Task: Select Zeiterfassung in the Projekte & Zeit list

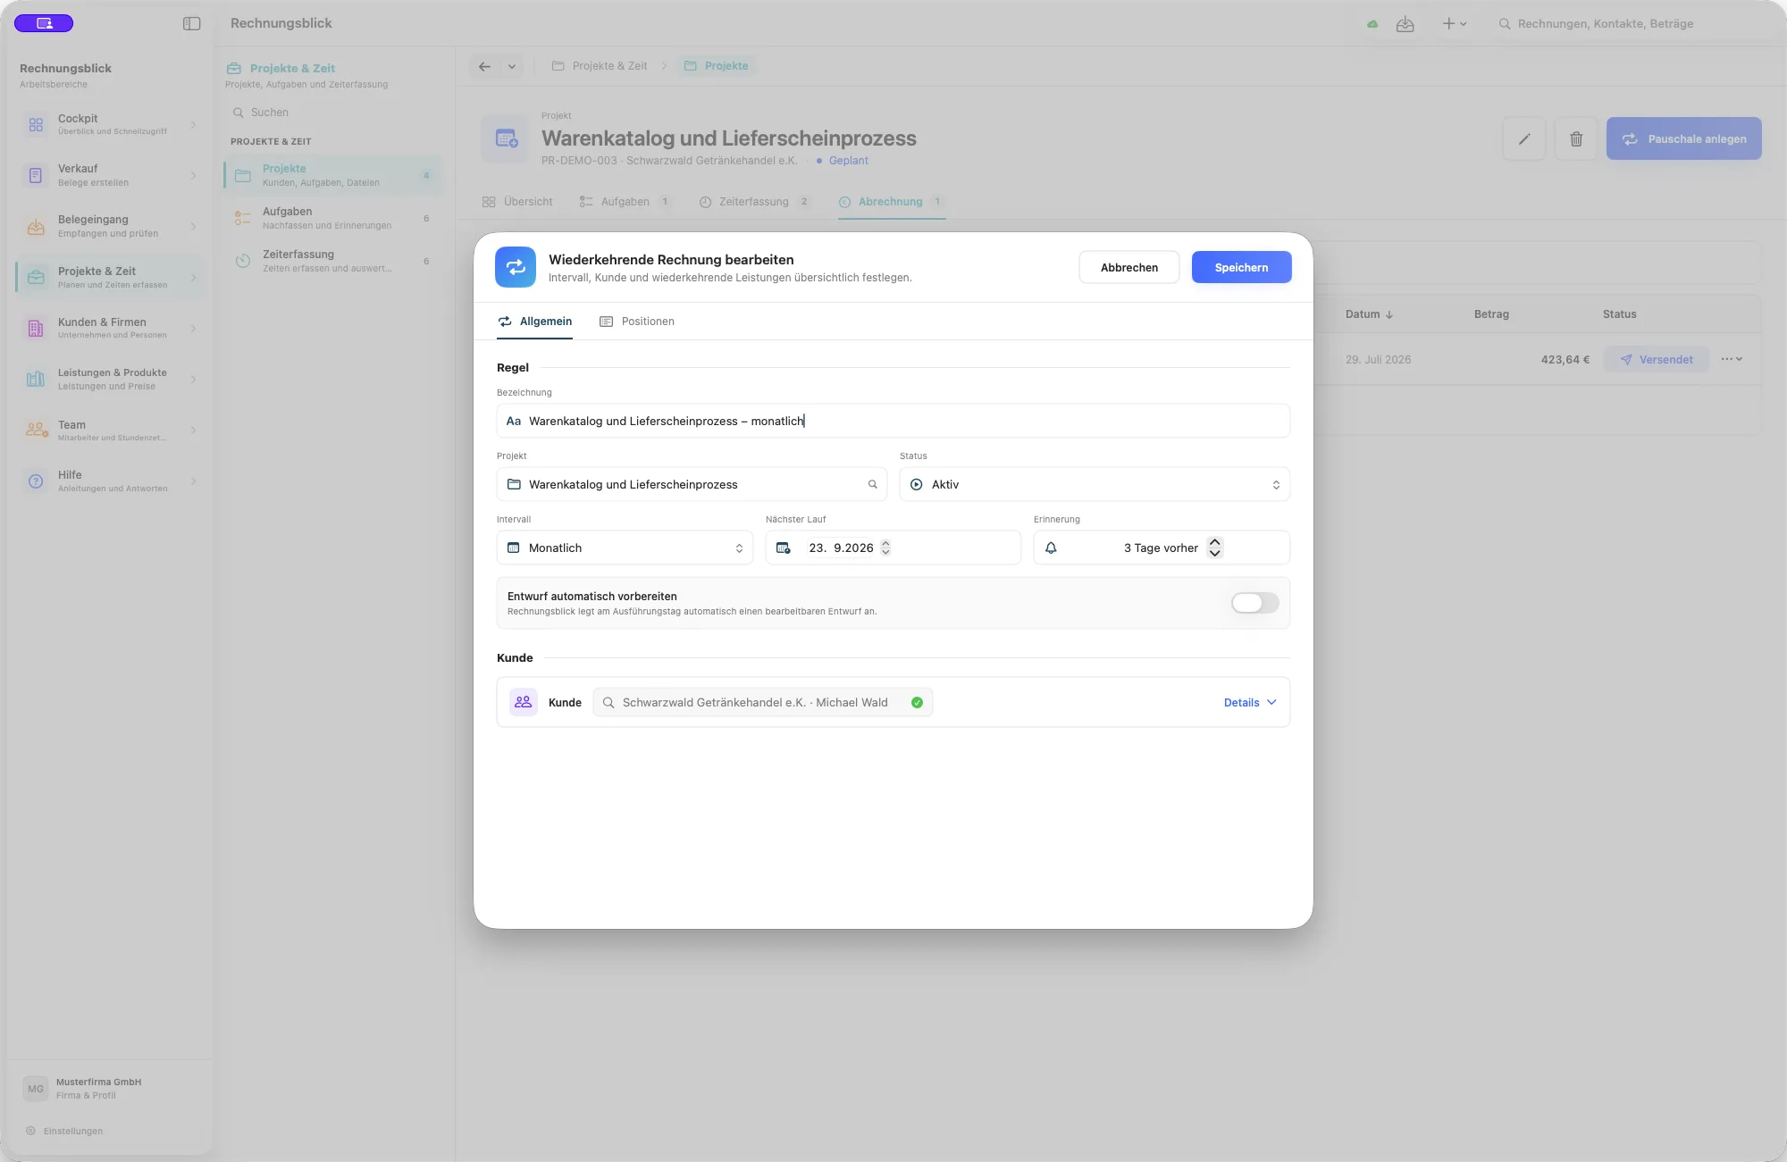Action: click(332, 261)
